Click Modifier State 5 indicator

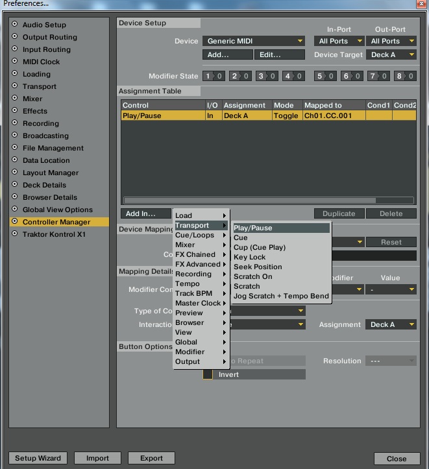pyautogui.click(x=325, y=76)
